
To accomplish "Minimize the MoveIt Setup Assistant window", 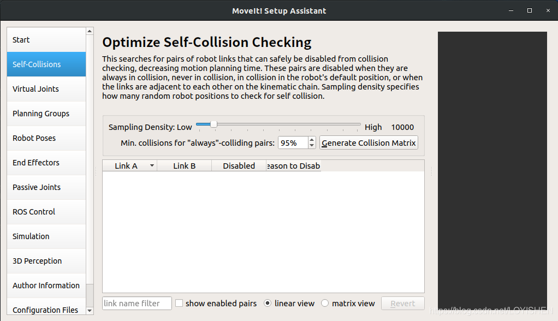I will pyautogui.click(x=511, y=11).
